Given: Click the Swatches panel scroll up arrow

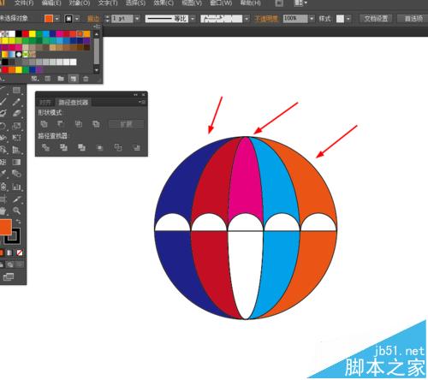Looking at the screenshot, I should click(97, 34).
